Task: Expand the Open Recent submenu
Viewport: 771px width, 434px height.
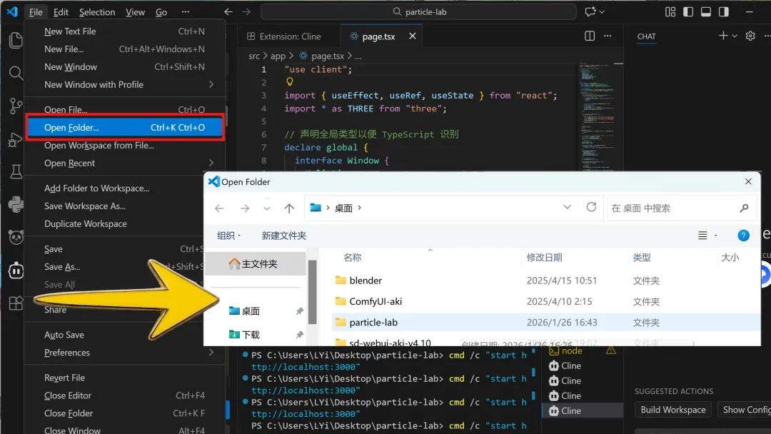Action: tap(124, 163)
